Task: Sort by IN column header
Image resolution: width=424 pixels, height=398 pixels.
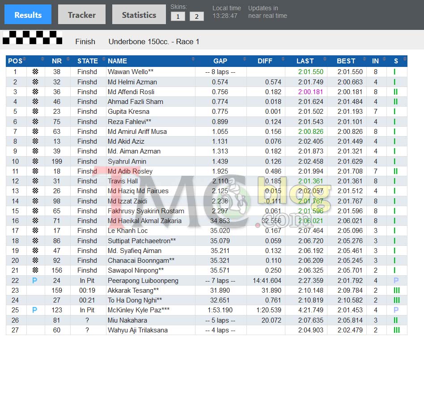Action: coord(375,61)
